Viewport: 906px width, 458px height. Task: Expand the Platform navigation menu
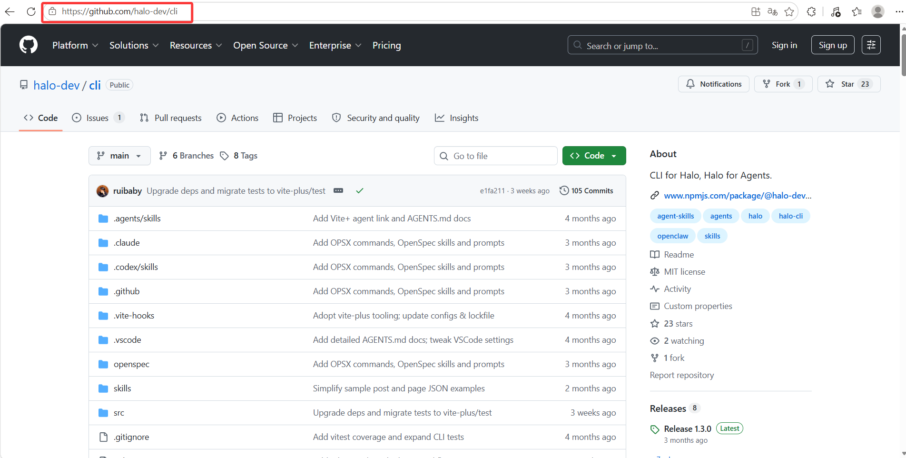[x=75, y=45]
